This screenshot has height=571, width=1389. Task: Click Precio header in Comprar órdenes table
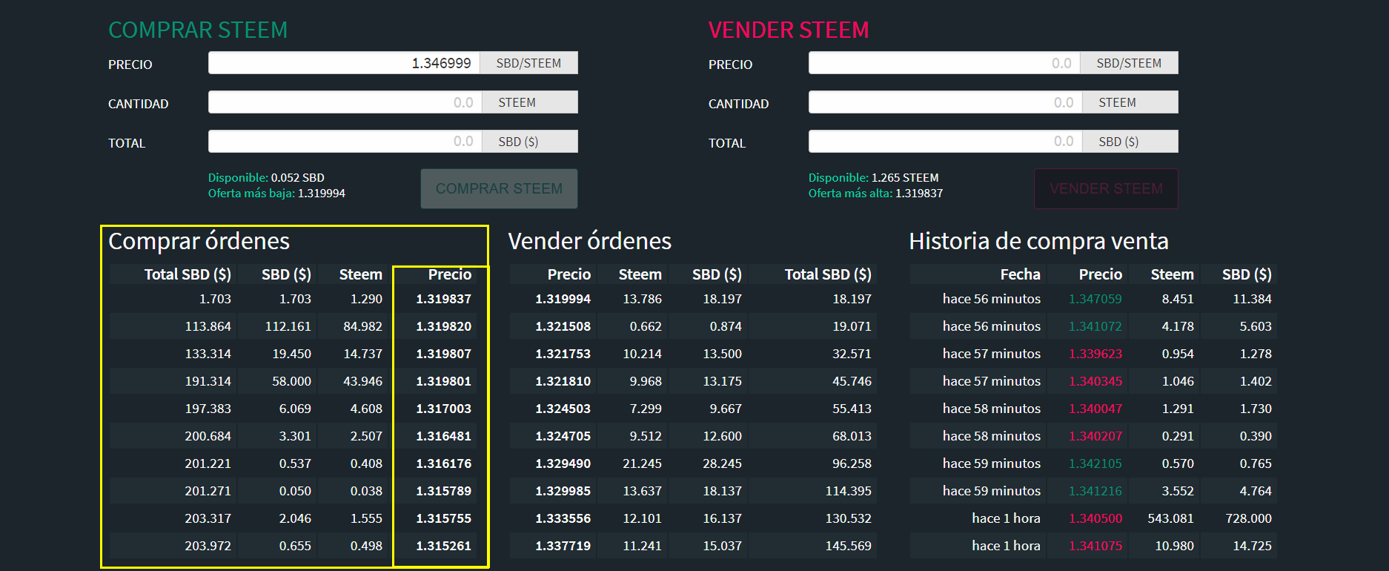tap(450, 274)
